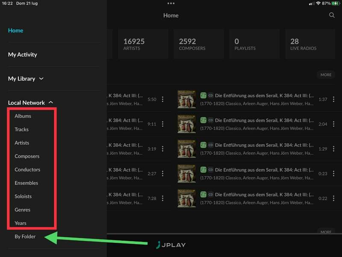Tap the Home title in the header
Image resolution: width=342 pixels, height=257 pixels.
click(x=171, y=15)
